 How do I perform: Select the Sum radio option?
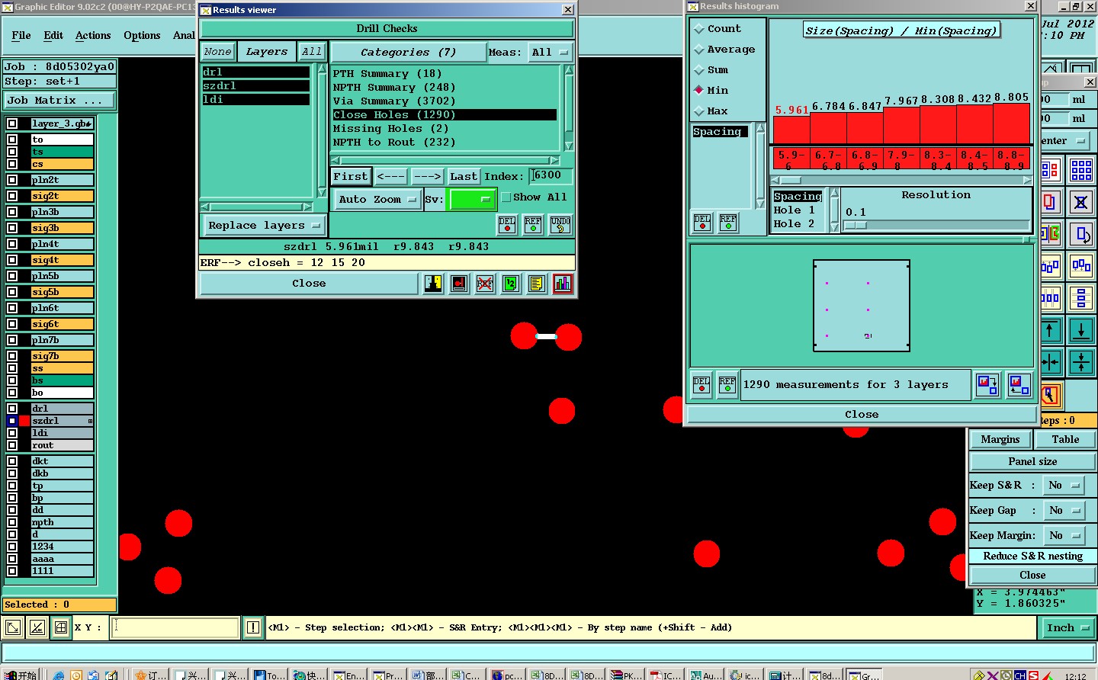[x=699, y=70]
